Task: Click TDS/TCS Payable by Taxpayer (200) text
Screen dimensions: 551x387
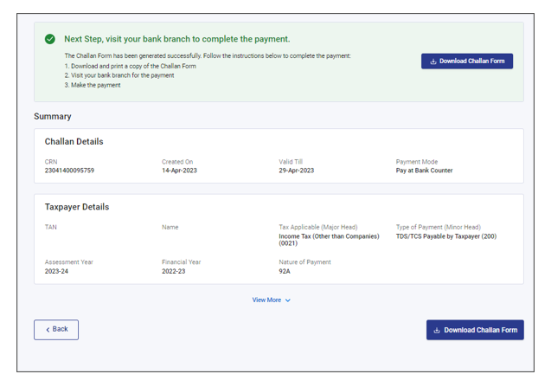Action: (x=445, y=236)
